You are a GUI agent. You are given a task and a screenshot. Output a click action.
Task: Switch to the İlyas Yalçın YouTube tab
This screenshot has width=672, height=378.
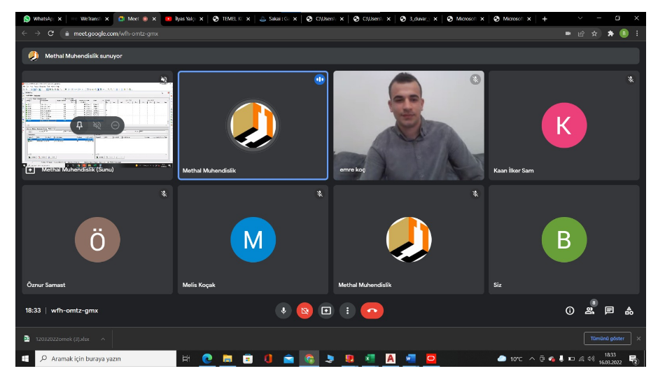[x=184, y=19]
